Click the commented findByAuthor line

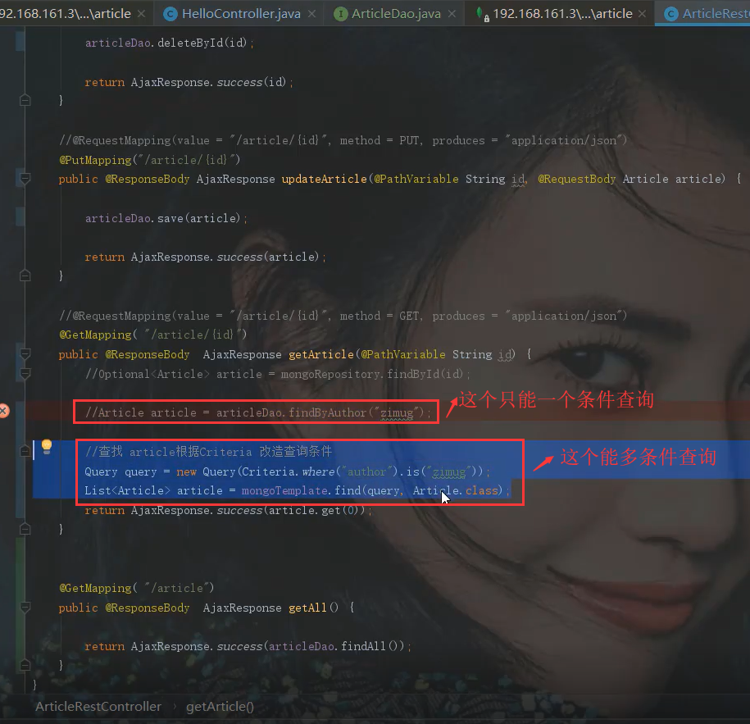click(x=258, y=412)
